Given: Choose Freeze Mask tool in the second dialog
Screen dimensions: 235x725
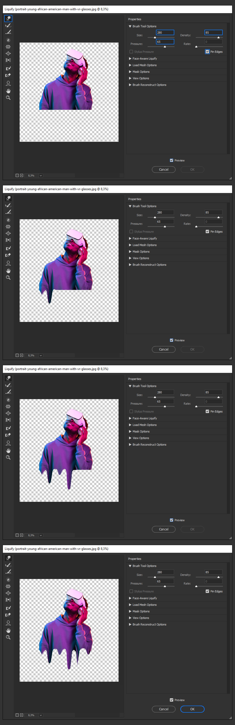Looking at the screenshot, I should tap(8, 248).
